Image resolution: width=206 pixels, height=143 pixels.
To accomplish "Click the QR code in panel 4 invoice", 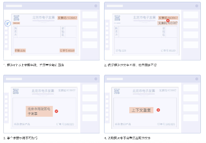I will pyautogui.click(x=117, y=91).
